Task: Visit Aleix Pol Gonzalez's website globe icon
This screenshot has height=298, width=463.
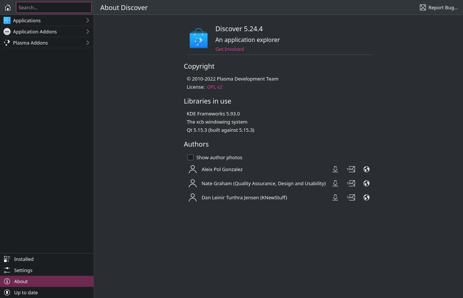Action: pos(366,169)
